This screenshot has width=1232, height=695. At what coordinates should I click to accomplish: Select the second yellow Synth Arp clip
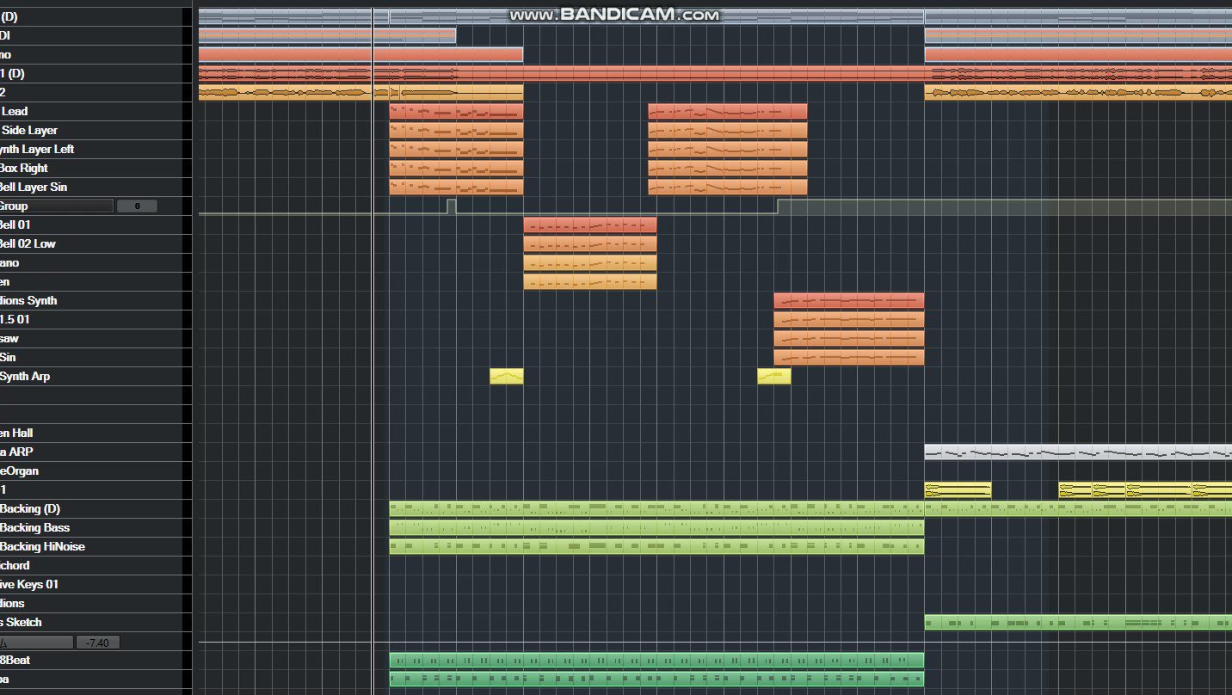773,376
